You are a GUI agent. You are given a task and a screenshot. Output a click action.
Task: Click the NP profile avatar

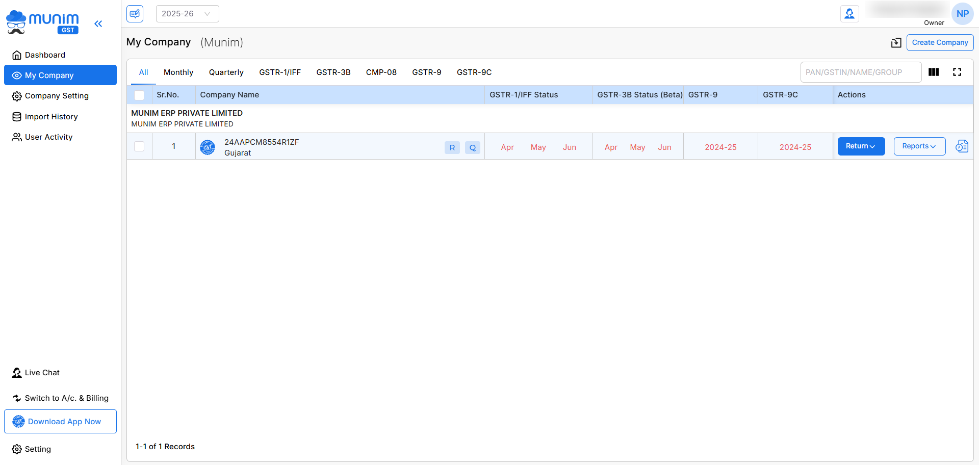(963, 14)
